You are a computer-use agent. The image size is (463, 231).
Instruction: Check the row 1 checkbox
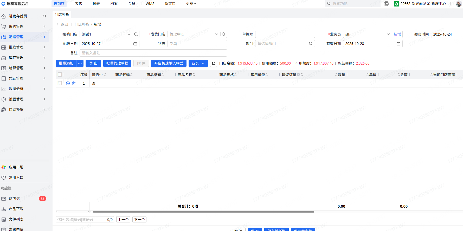pyautogui.click(x=60, y=83)
